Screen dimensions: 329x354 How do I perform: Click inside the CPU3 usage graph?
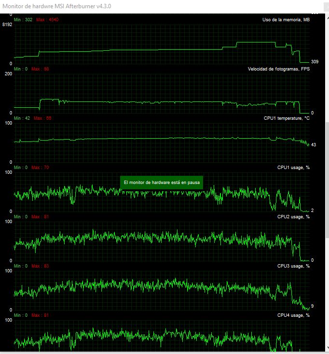(x=162, y=290)
